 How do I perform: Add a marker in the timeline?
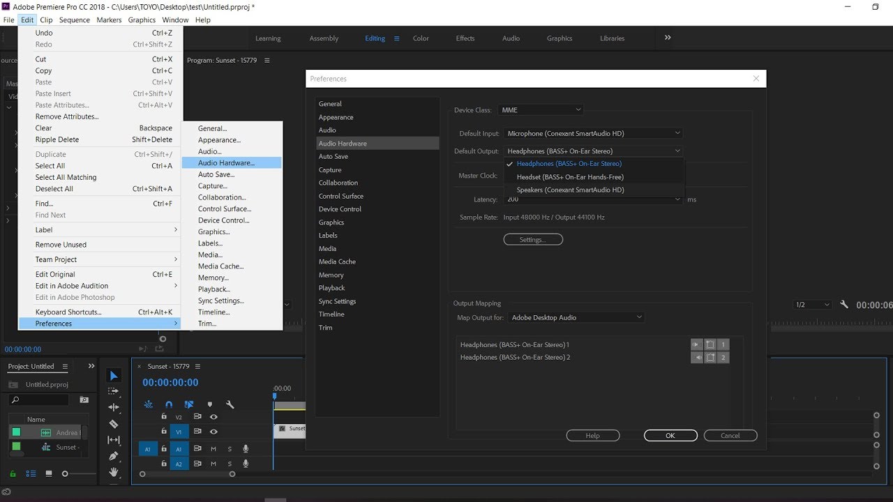click(x=209, y=404)
